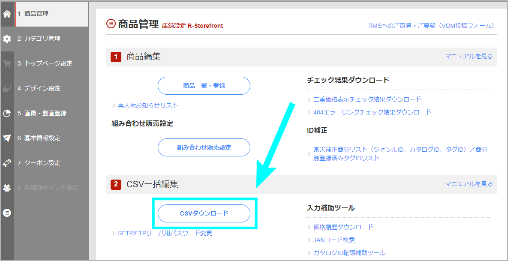Click the chat bubbles sidebar icon

tap(7, 88)
